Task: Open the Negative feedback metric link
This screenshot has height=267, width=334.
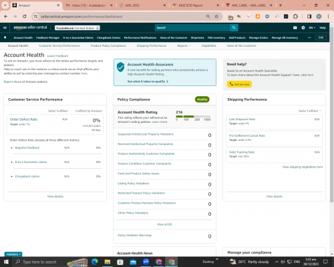Action: tap(27, 148)
